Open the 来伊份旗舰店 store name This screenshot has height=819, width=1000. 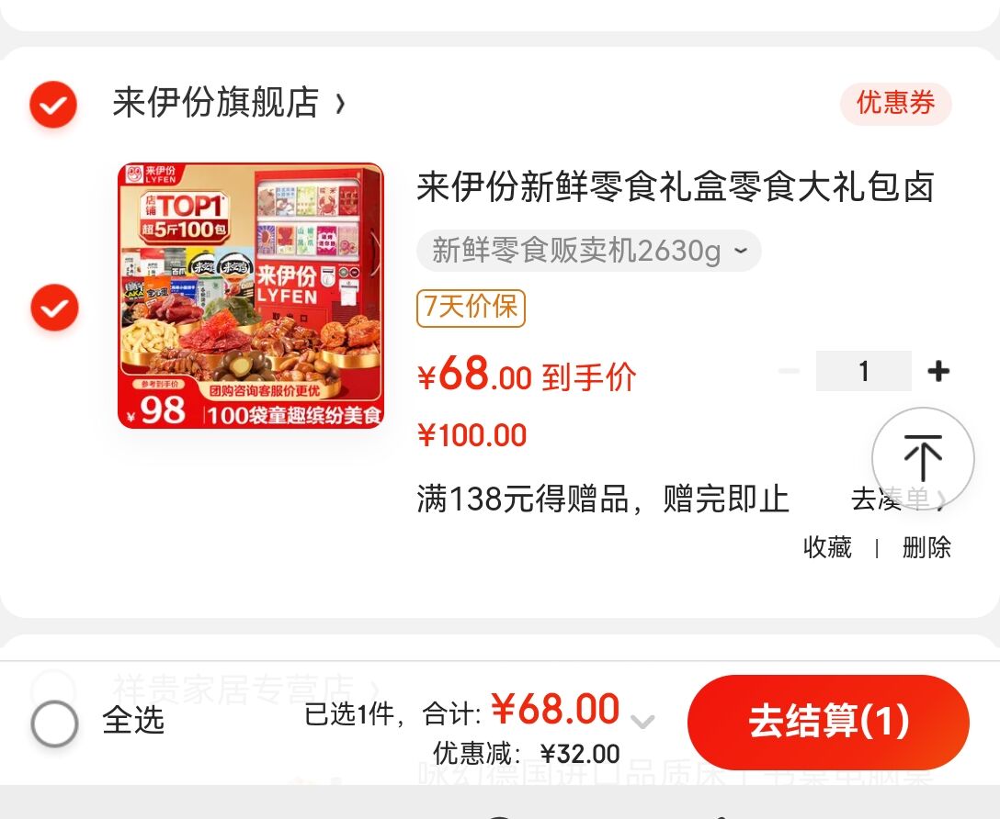coord(216,103)
